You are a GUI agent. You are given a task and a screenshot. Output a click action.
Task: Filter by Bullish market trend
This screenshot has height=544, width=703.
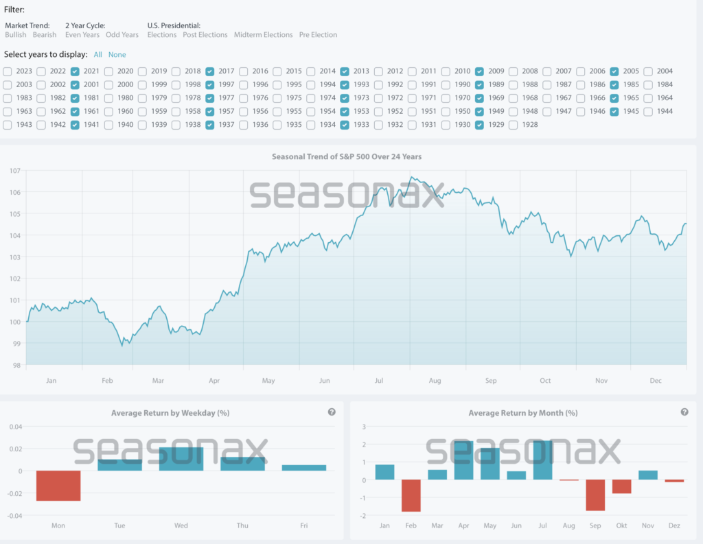click(x=15, y=35)
